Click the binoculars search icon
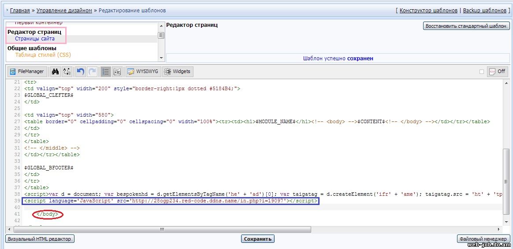 [55, 72]
